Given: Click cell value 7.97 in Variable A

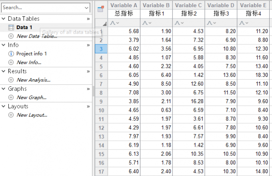Looking at the screenshot, I should (x=134, y=136).
